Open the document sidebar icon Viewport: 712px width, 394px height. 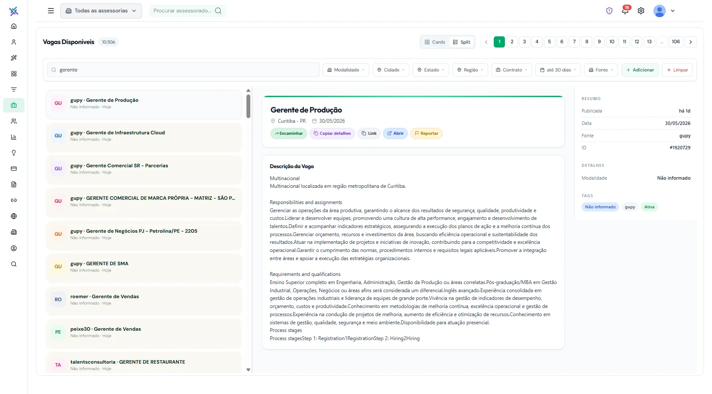(14, 184)
